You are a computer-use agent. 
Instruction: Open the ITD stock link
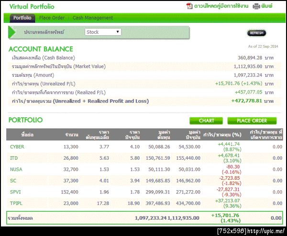pyautogui.click(x=14, y=158)
